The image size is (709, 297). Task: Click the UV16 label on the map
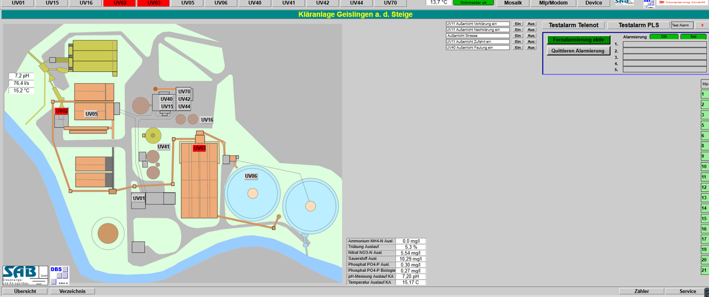coord(207,120)
